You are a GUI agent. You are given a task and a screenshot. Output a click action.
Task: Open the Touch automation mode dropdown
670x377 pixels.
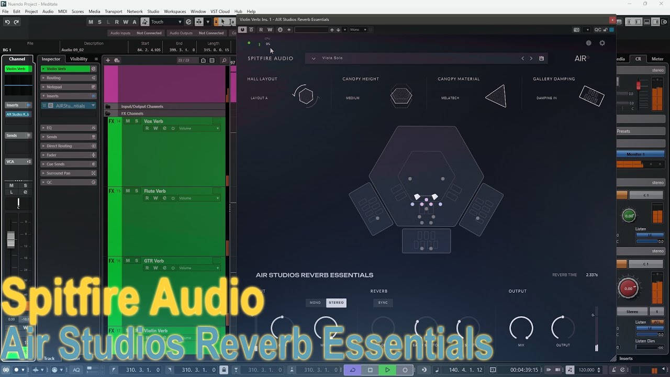click(166, 22)
